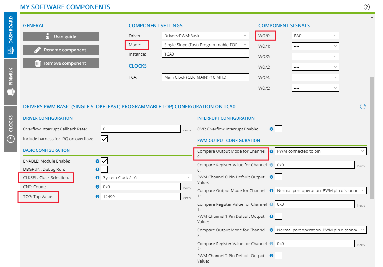Click help icon beside DBGRUN: Debug Run
Screen dimensions: 383x267
tap(97, 170)
